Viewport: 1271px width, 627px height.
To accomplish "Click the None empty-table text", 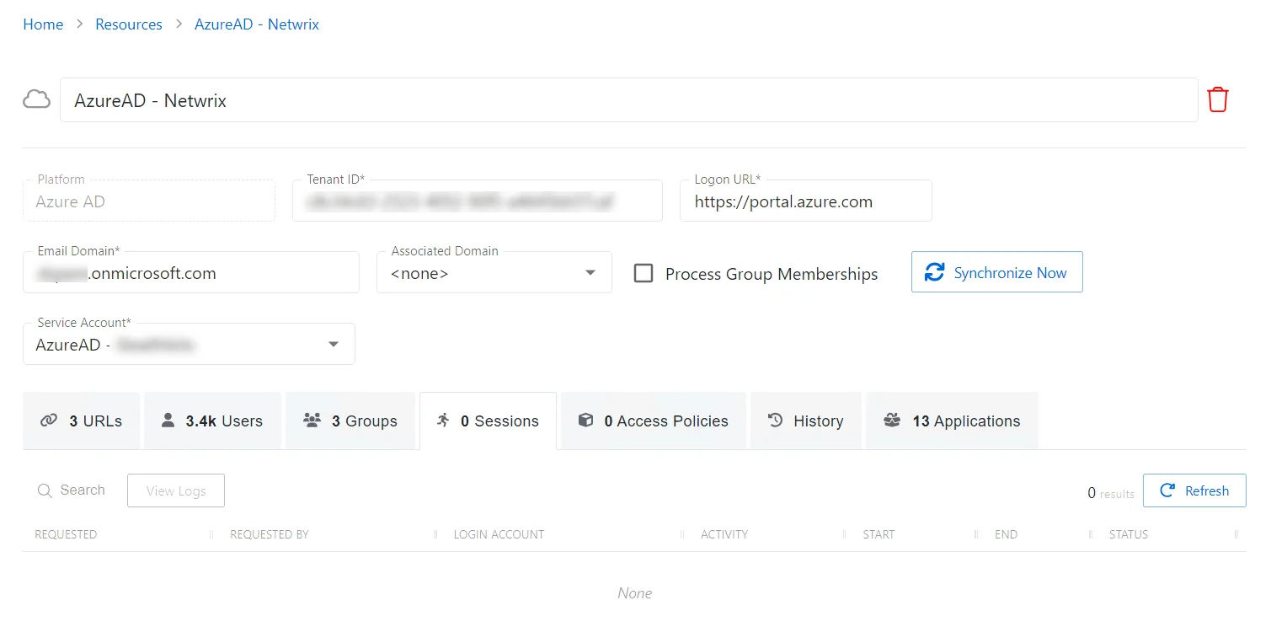I will [x=635, y=593].
